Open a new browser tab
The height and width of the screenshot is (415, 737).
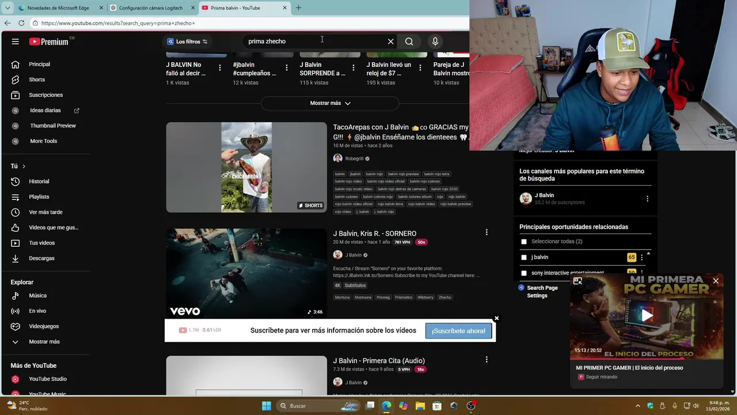click(x=298, y=8)
